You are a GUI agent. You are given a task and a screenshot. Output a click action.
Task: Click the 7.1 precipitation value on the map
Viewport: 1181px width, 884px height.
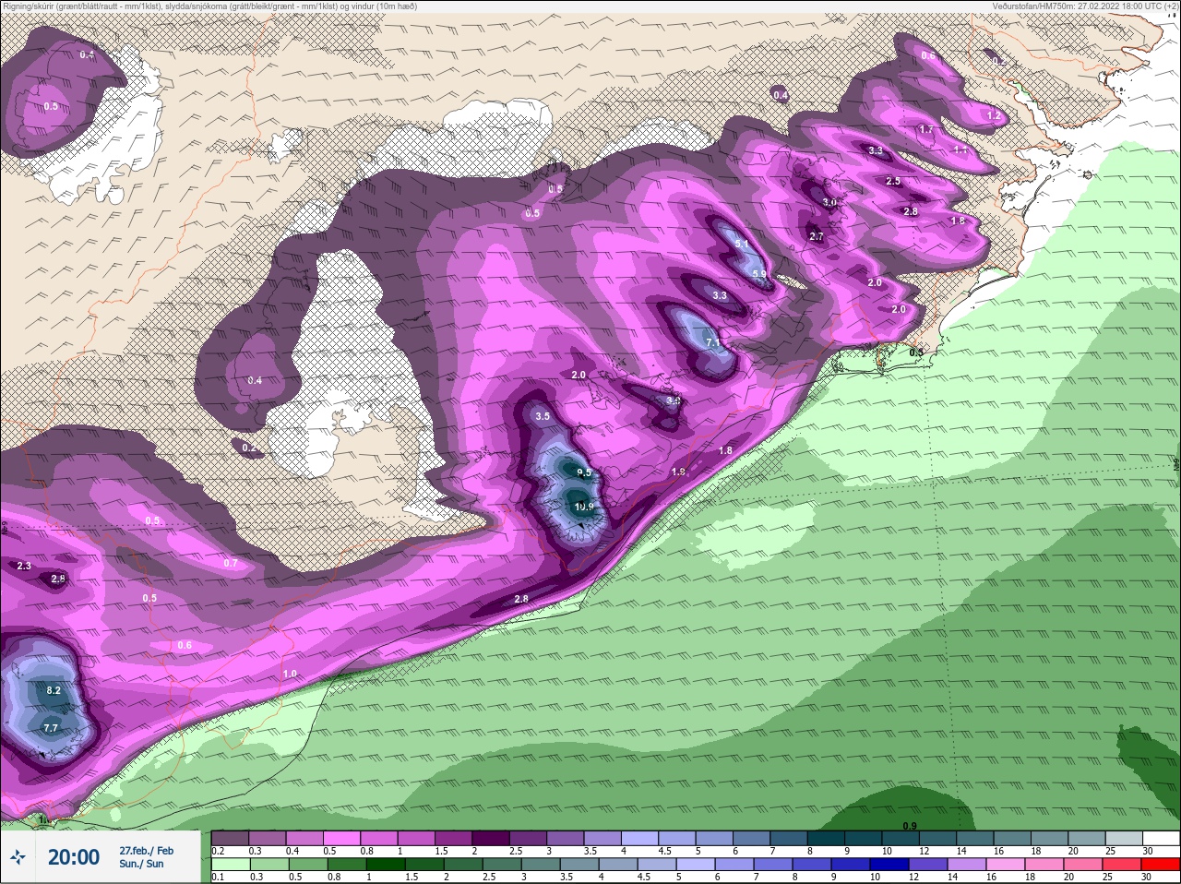712,342
